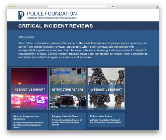The height and width of the screenshot is (140, 166).
Task: Click the round extension icon next to address bar
Action: [x=113, y=6]
